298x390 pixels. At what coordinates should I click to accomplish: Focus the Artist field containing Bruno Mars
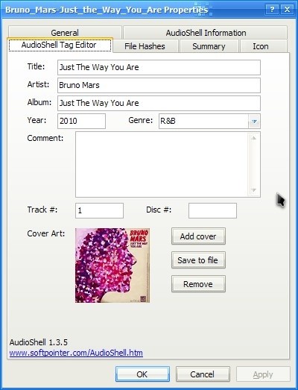pyautogui.click(x=159, y=85)
